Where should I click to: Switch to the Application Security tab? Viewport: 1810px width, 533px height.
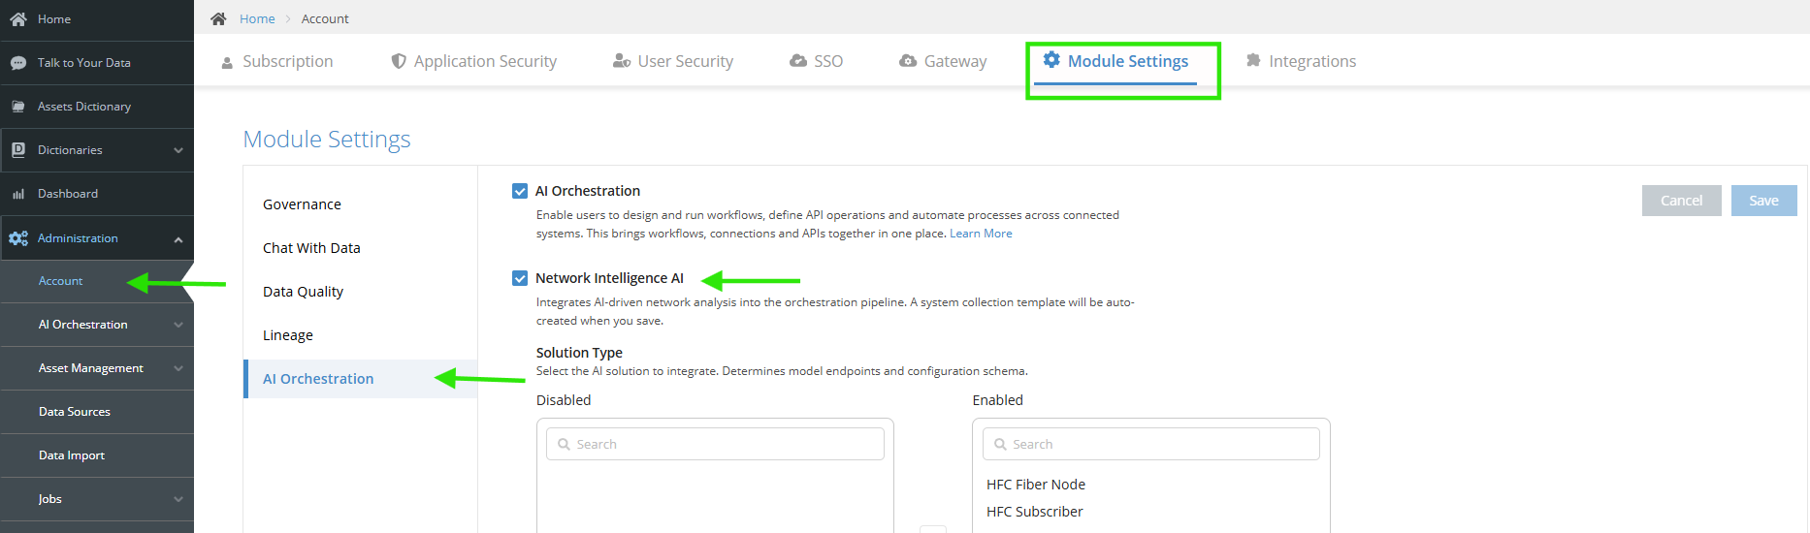(474, 61)
